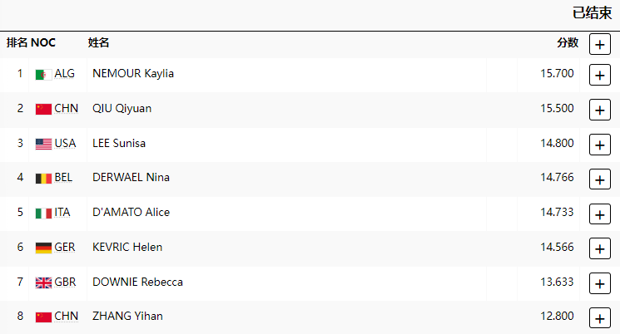Expand QIU Qiyuan score details
This screenshot has width=620, height=334.
[599, 110]
